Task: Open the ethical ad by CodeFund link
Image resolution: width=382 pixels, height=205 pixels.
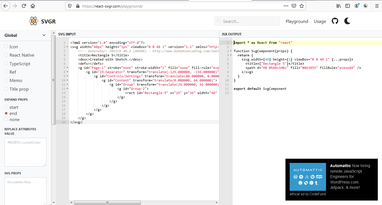Action: (308, 194)
